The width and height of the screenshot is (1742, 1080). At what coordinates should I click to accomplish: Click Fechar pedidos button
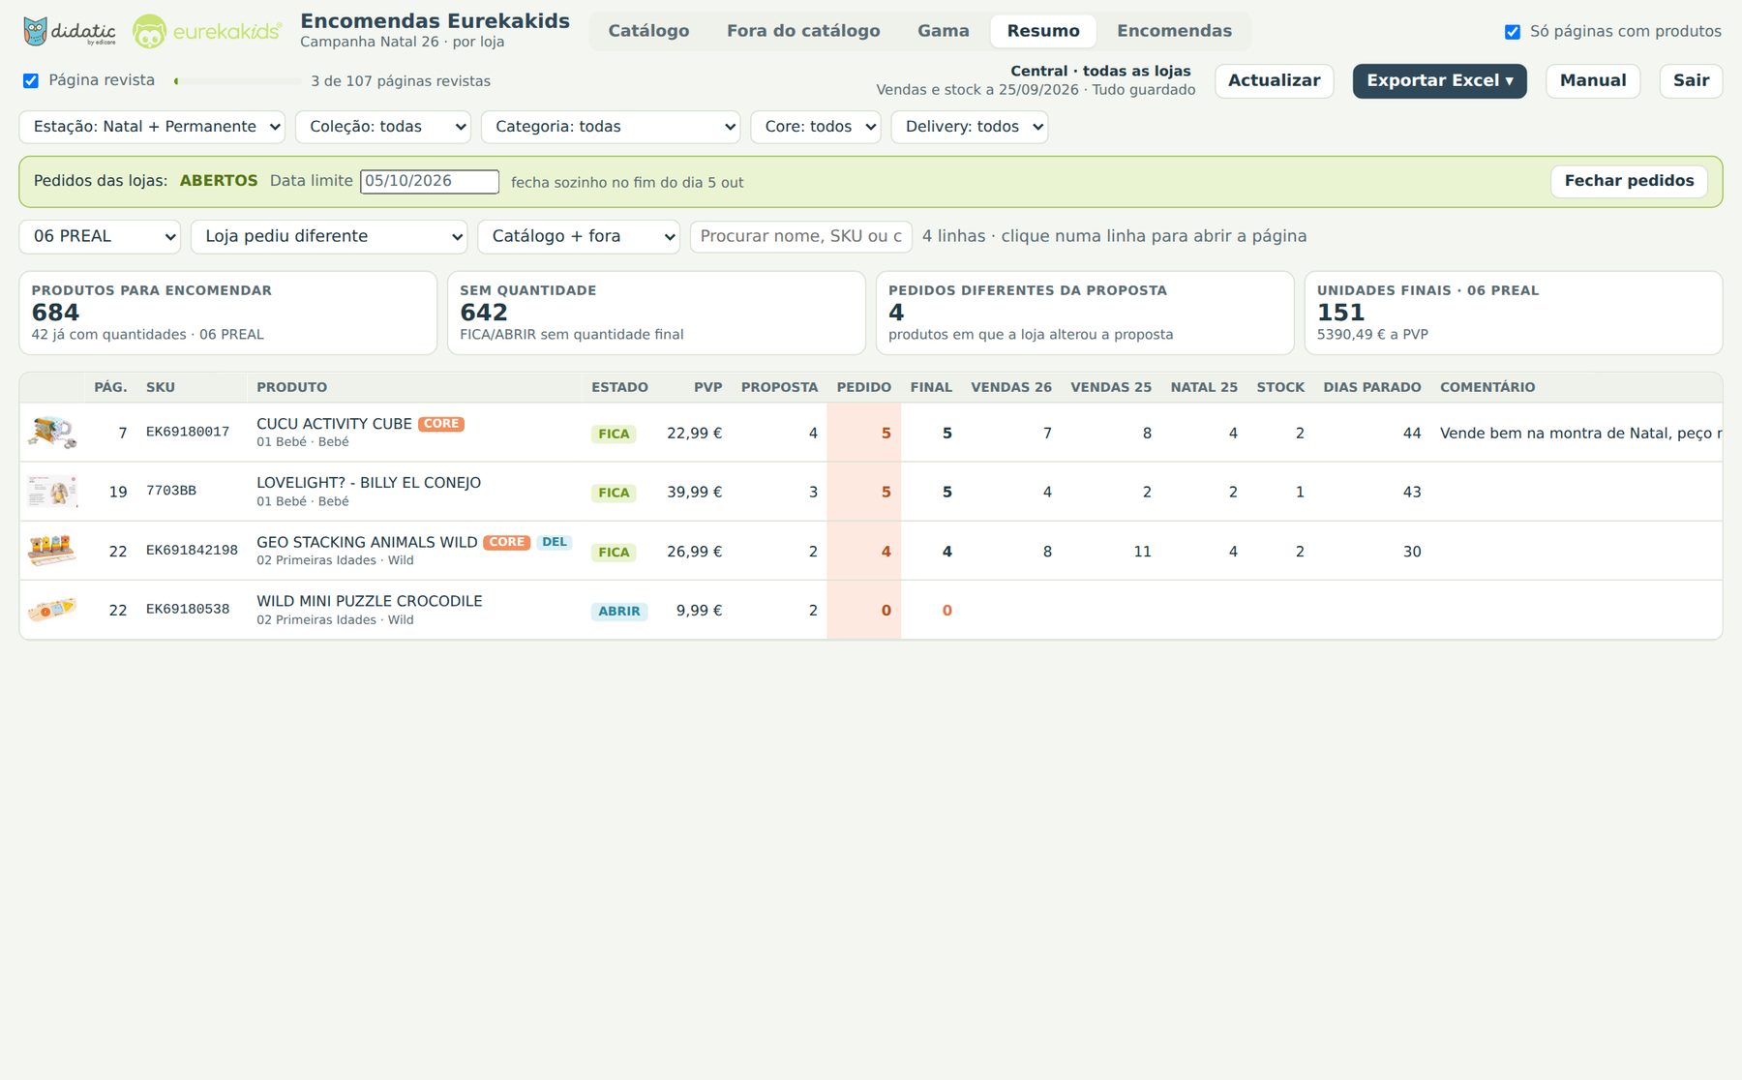(1629, 181)
